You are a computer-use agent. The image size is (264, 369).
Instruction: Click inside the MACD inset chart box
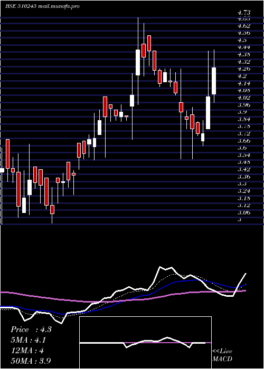(145, 343)
